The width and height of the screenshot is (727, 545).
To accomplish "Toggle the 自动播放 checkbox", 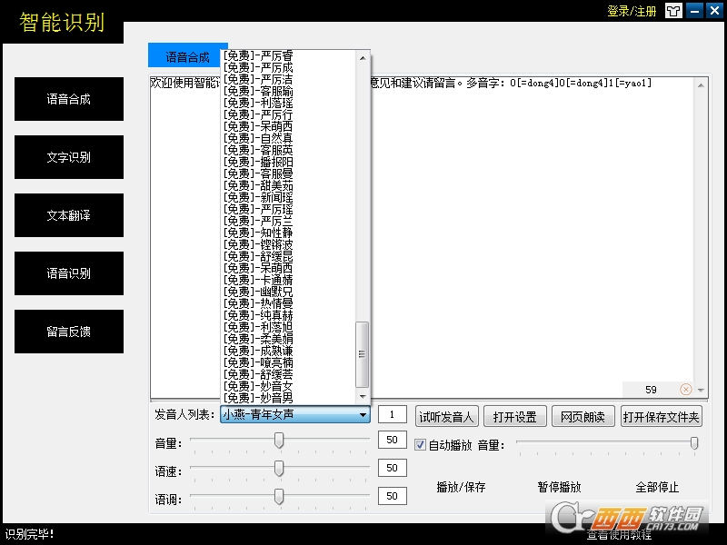I will (421, 445).
